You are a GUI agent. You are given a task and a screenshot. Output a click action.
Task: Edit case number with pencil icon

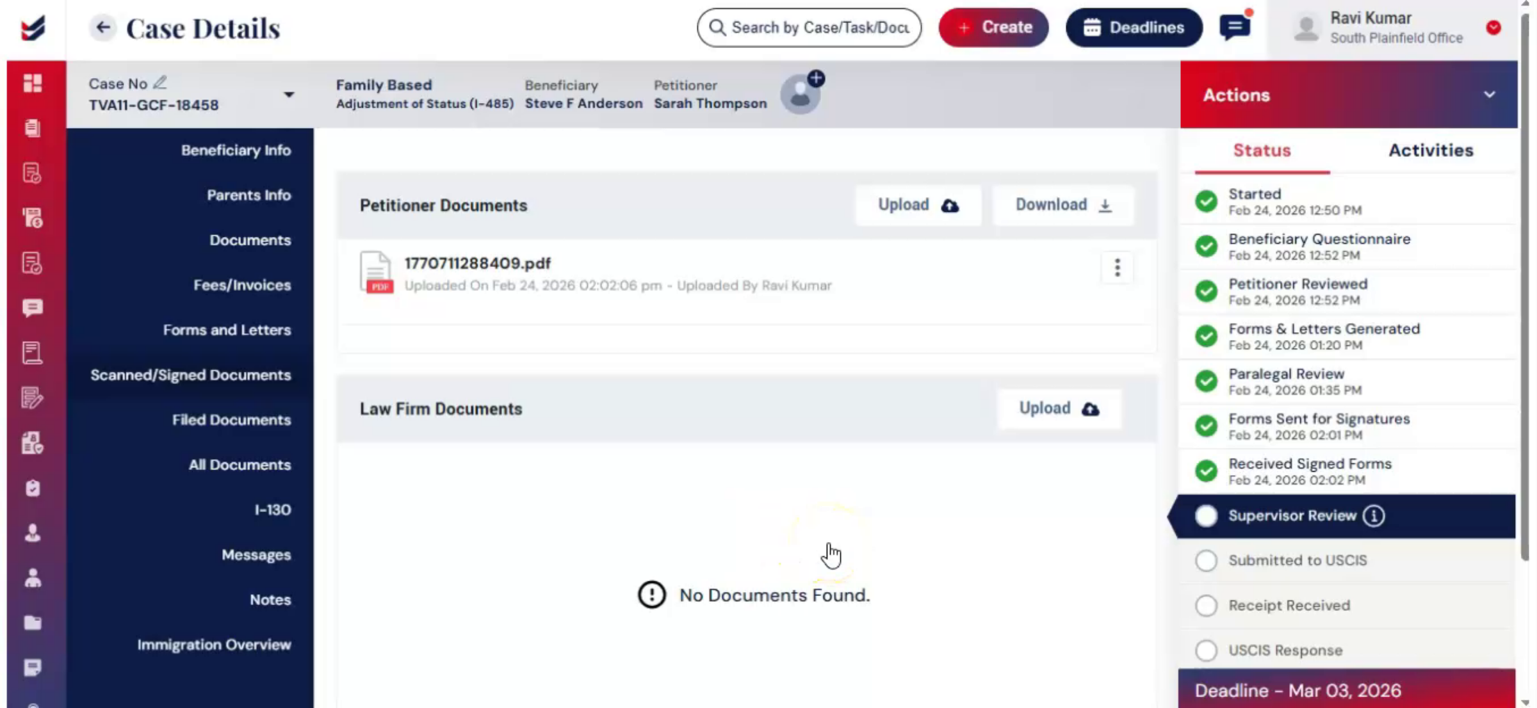point(159,83)
